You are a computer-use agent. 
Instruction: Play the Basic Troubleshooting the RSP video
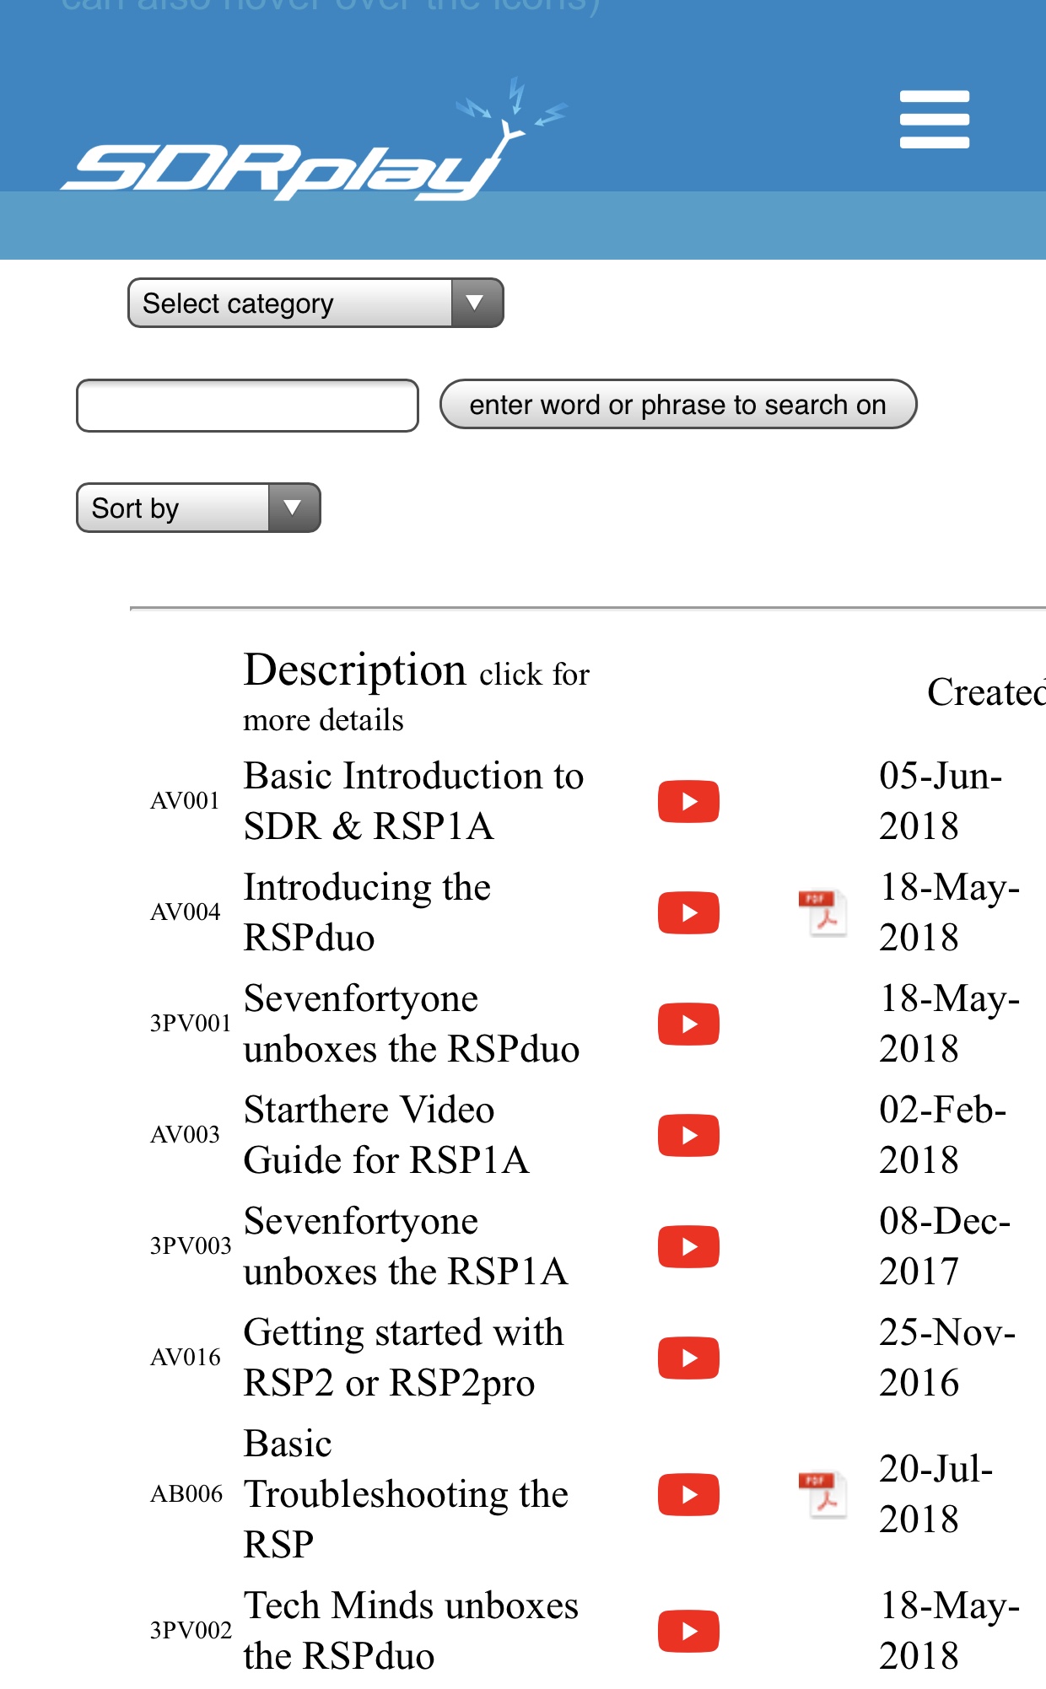click(x=688, y=1494)
